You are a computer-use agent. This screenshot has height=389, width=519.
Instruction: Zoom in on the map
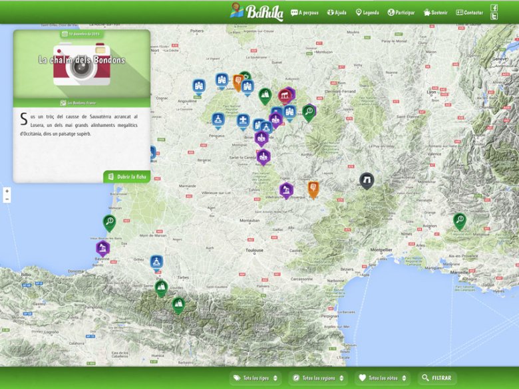[x=7, y=192]
